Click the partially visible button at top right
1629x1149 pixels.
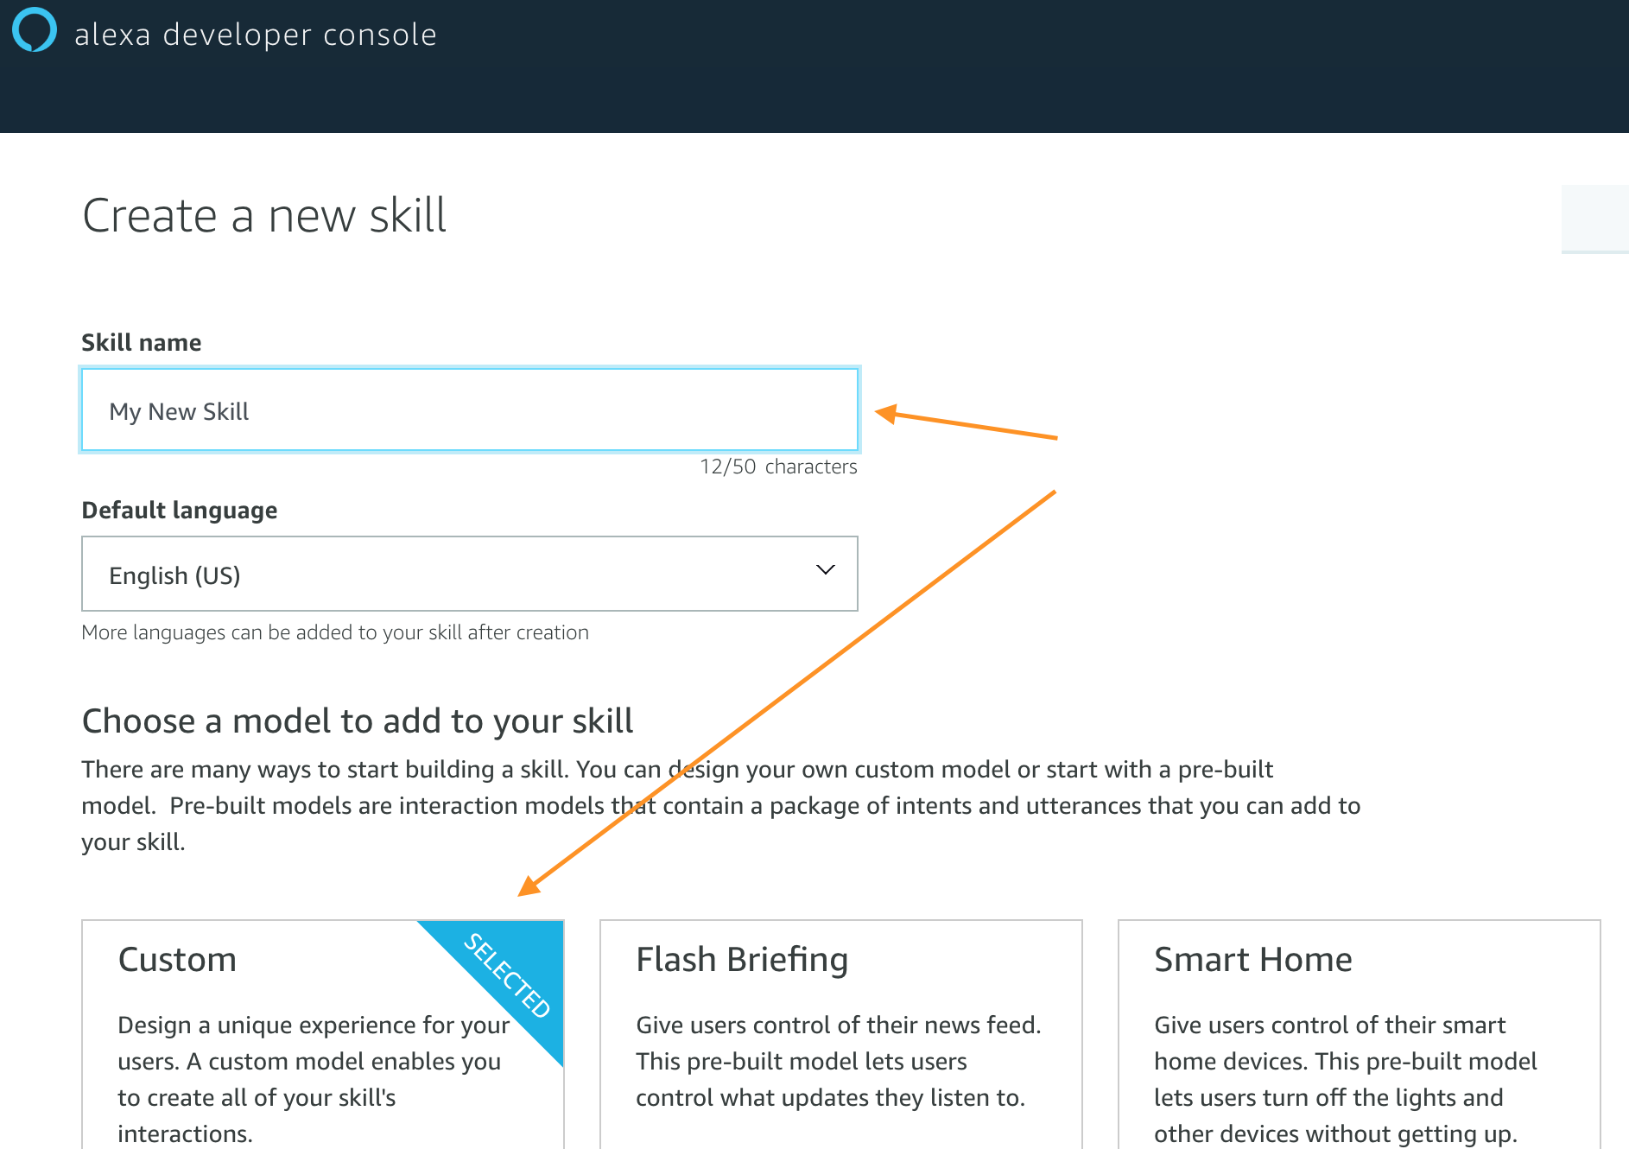1595,219
